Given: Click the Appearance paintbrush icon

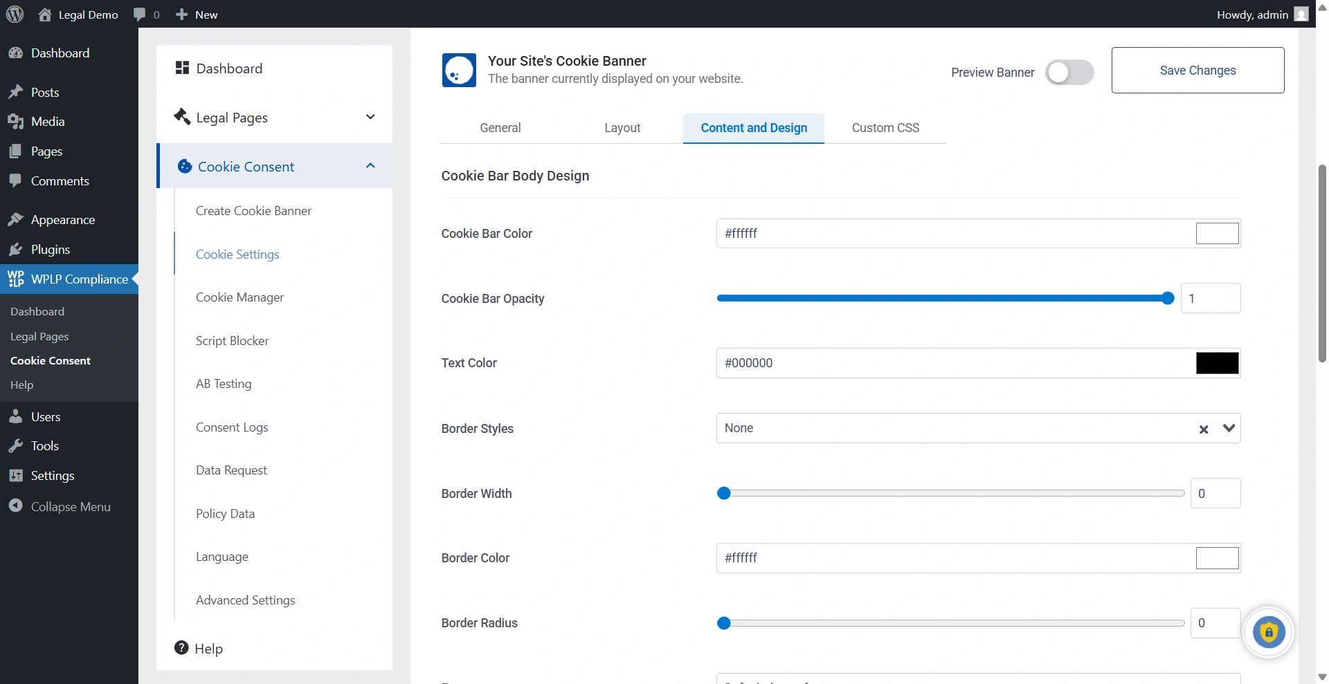Looking at the screenshot, I should 16,220.
